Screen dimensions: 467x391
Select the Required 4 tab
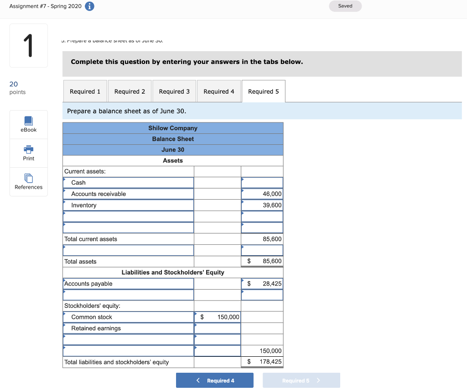tap(219, 91)
